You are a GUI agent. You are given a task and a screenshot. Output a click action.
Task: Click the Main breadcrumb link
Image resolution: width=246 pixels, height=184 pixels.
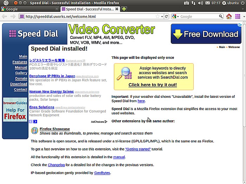pos(222,47)
